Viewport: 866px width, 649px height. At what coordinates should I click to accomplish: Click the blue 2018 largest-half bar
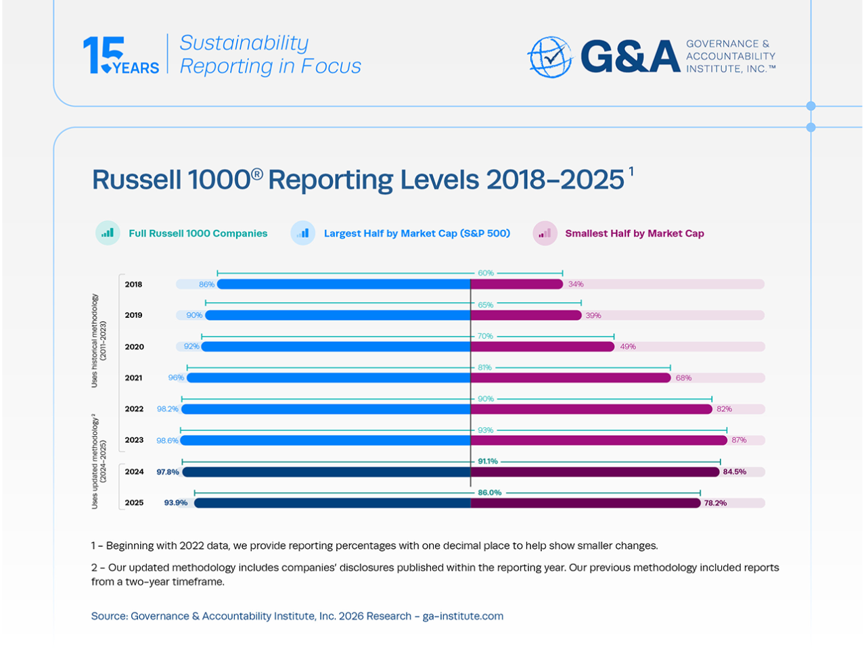click(x=344, y=285)
